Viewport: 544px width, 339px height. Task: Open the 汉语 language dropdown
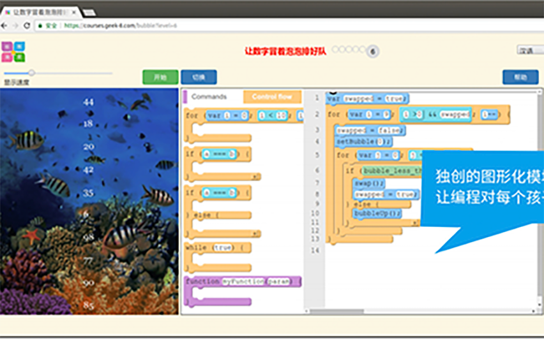coord(530,50)
